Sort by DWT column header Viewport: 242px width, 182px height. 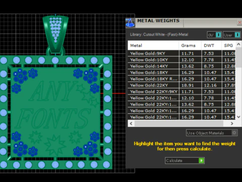pyautogui.click(x=211, y=45)
